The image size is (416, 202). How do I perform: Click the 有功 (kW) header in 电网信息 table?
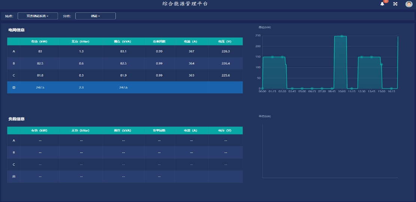(x=39, y=41)
